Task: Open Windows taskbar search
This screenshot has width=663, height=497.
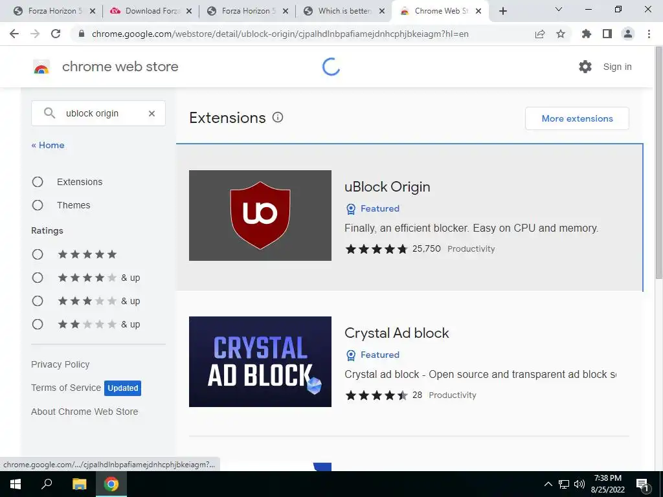Action: click(x=47, y=484)
